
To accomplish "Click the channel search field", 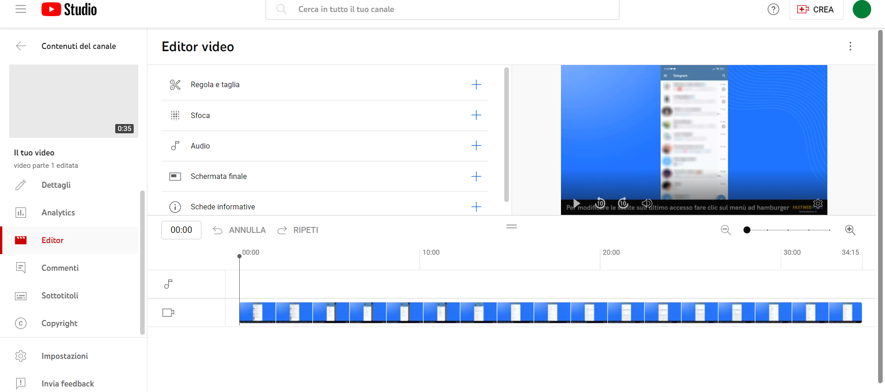I will click(x=442, y=10).
